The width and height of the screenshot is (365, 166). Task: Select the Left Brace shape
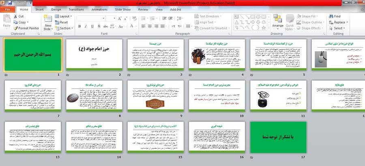pyautogui.click(x=253, y=27)
